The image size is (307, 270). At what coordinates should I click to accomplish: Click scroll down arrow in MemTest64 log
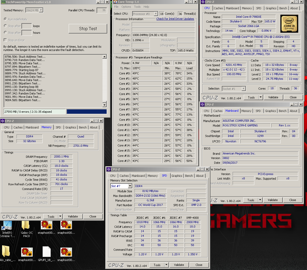pyautogui.click(x=105, y=105)
